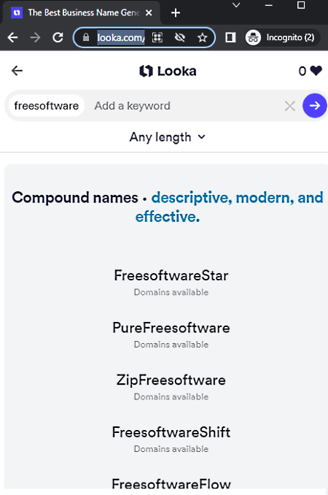Screen dimensions: 328x495
Task: Close The Best Business Name Generator tab
Action: [149, 12]
